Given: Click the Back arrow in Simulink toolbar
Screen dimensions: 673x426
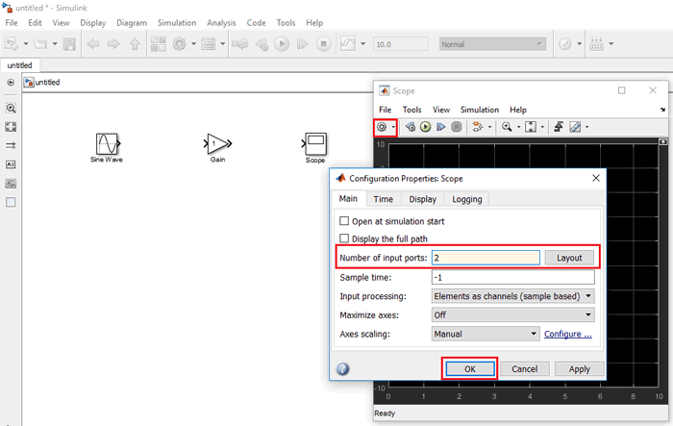Looking at the screenshot, I should coord(93,44).
